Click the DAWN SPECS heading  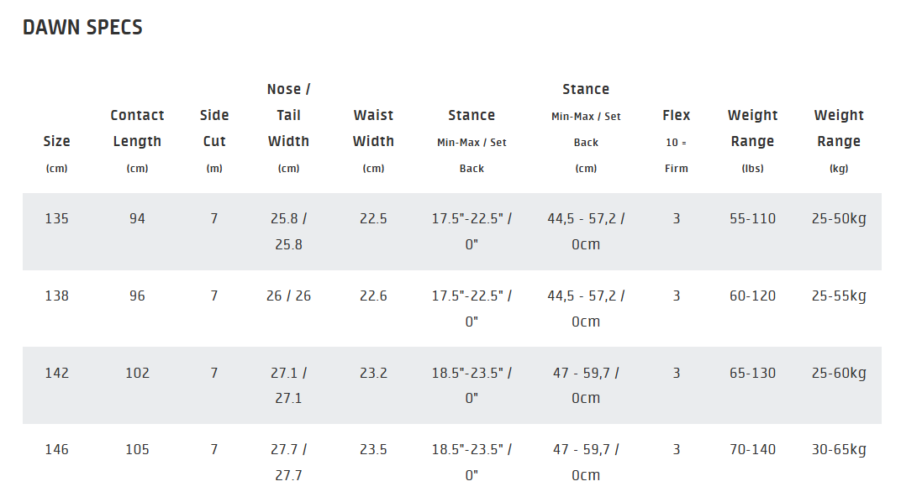coord(82,28)
